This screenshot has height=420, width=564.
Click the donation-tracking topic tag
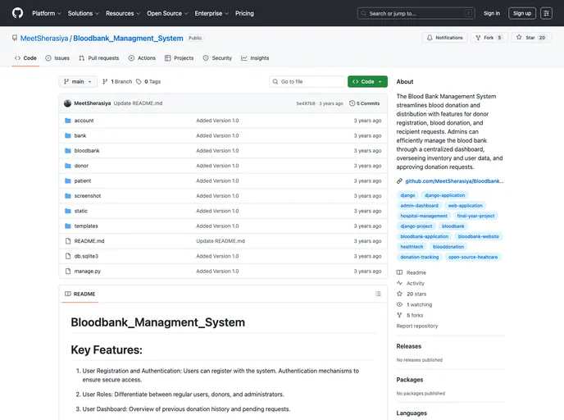(420, 257)
